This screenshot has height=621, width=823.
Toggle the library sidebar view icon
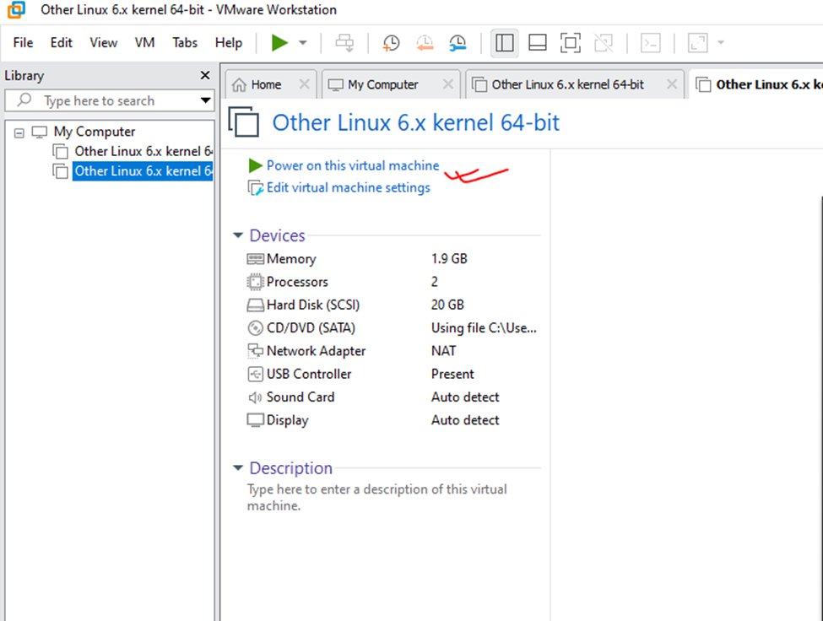505,43
